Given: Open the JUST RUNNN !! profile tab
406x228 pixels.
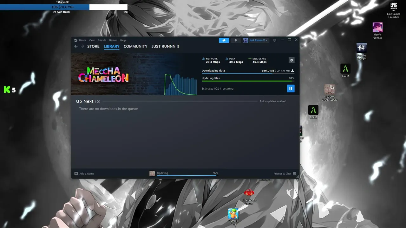Looking at the screenshot, I should click(x=165, y=46).
